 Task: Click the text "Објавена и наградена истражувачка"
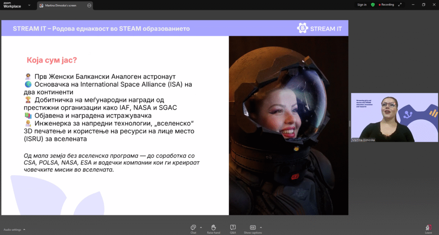pos(93,116)
